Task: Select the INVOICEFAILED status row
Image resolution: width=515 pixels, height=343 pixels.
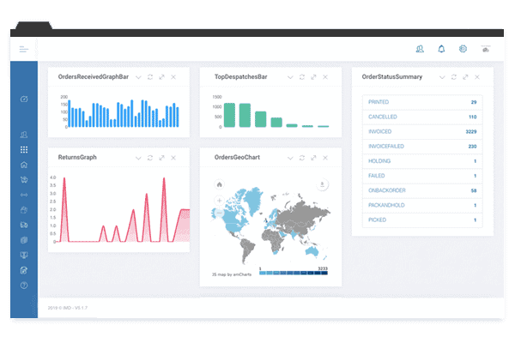Action: (422, 147)
